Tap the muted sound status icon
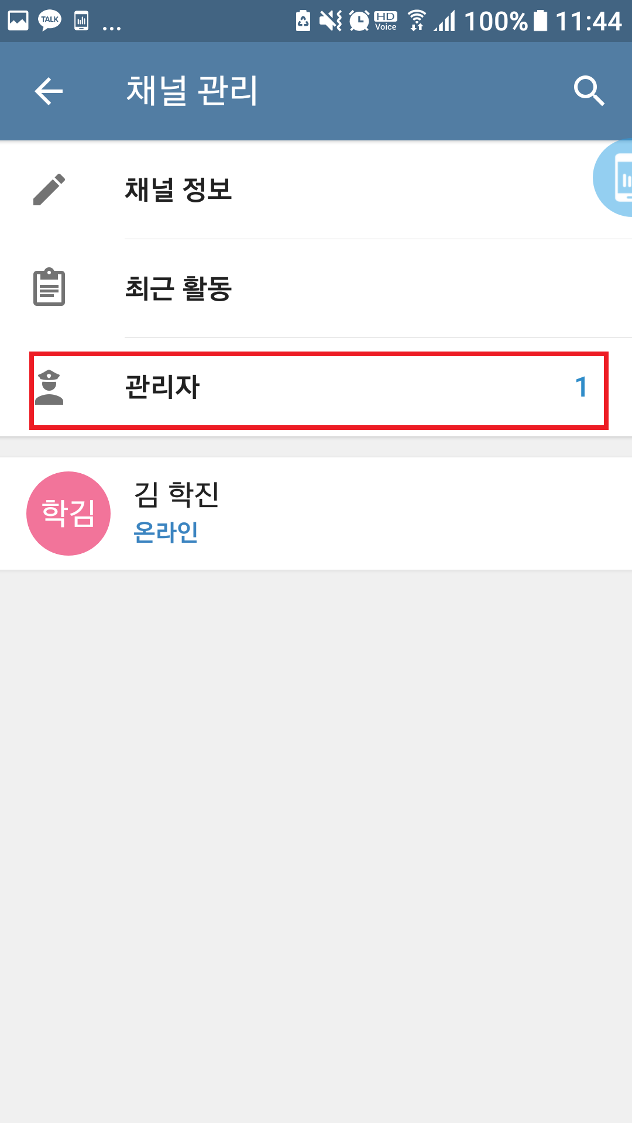Viewport: 632px width, 1123px height. tap(331, 21)
